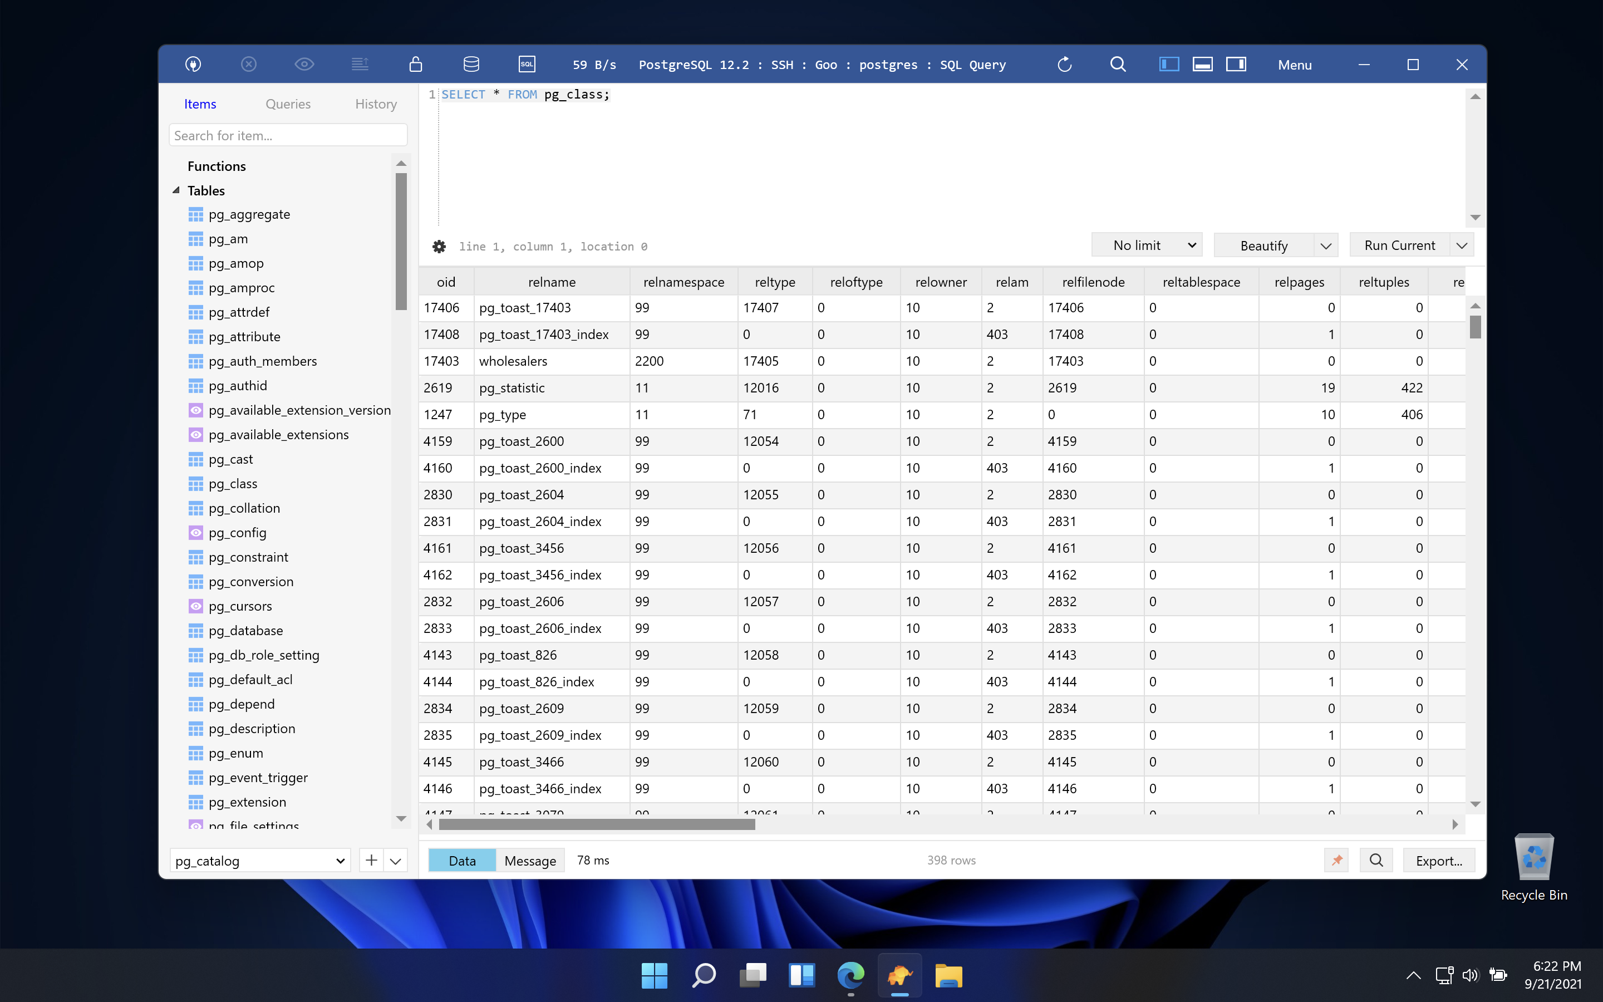Open the No limit dropdown
The height and width of the screenshot is (1002, 1603).
click(1147, 244)
